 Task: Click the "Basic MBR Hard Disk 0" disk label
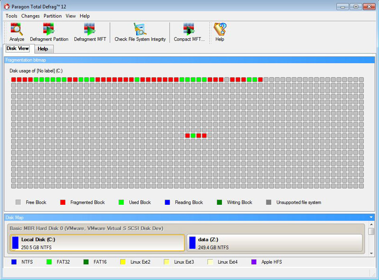coord(86,228)
